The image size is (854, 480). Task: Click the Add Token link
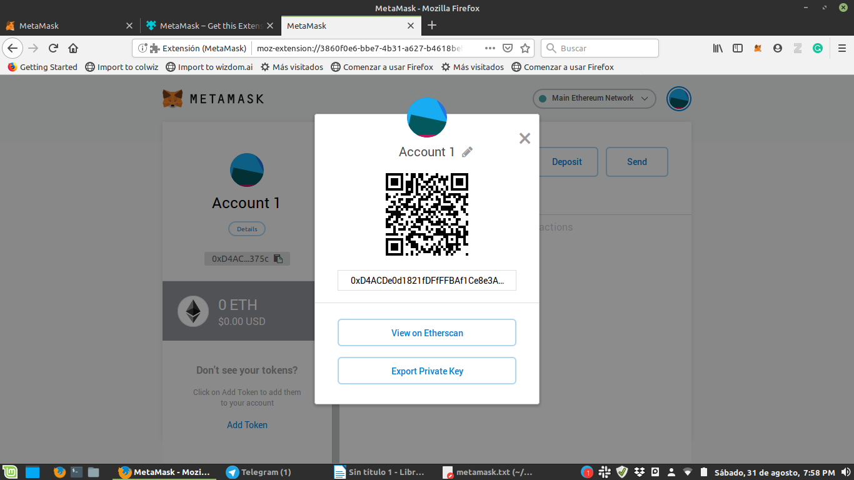point(247,425)
